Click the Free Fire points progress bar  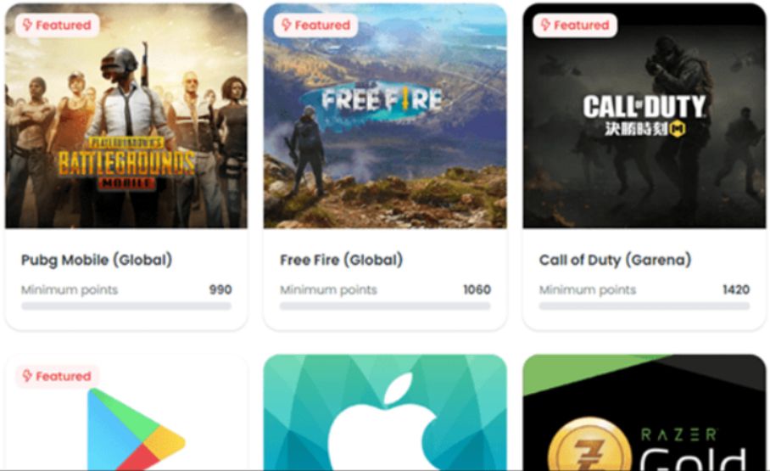pos(385,306)
